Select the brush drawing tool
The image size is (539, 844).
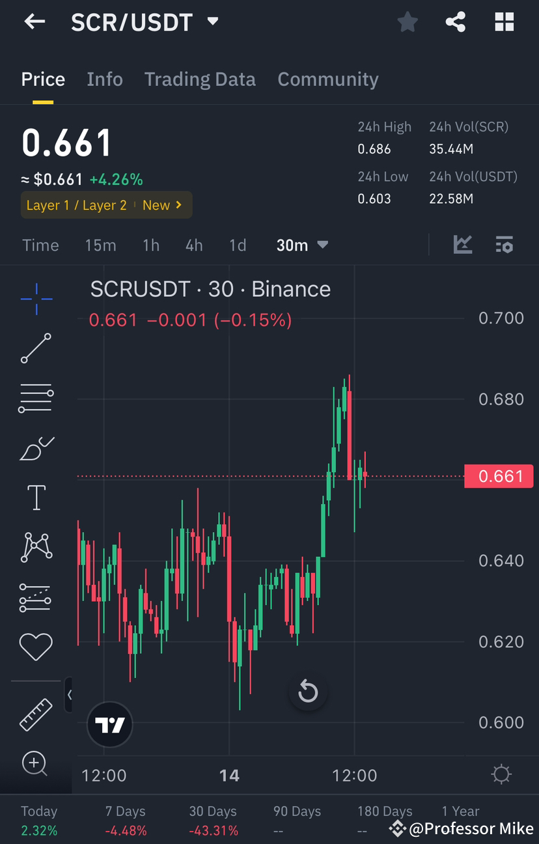[36, 448]
